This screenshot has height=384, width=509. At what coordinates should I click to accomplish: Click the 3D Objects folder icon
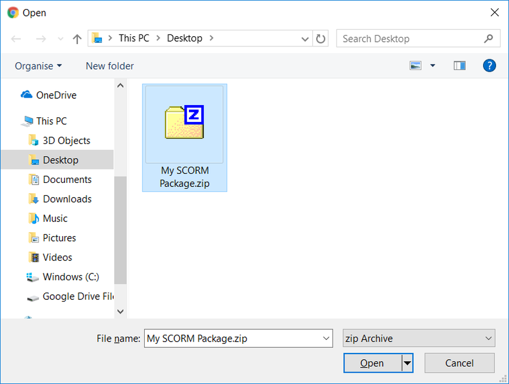(33, 140)
